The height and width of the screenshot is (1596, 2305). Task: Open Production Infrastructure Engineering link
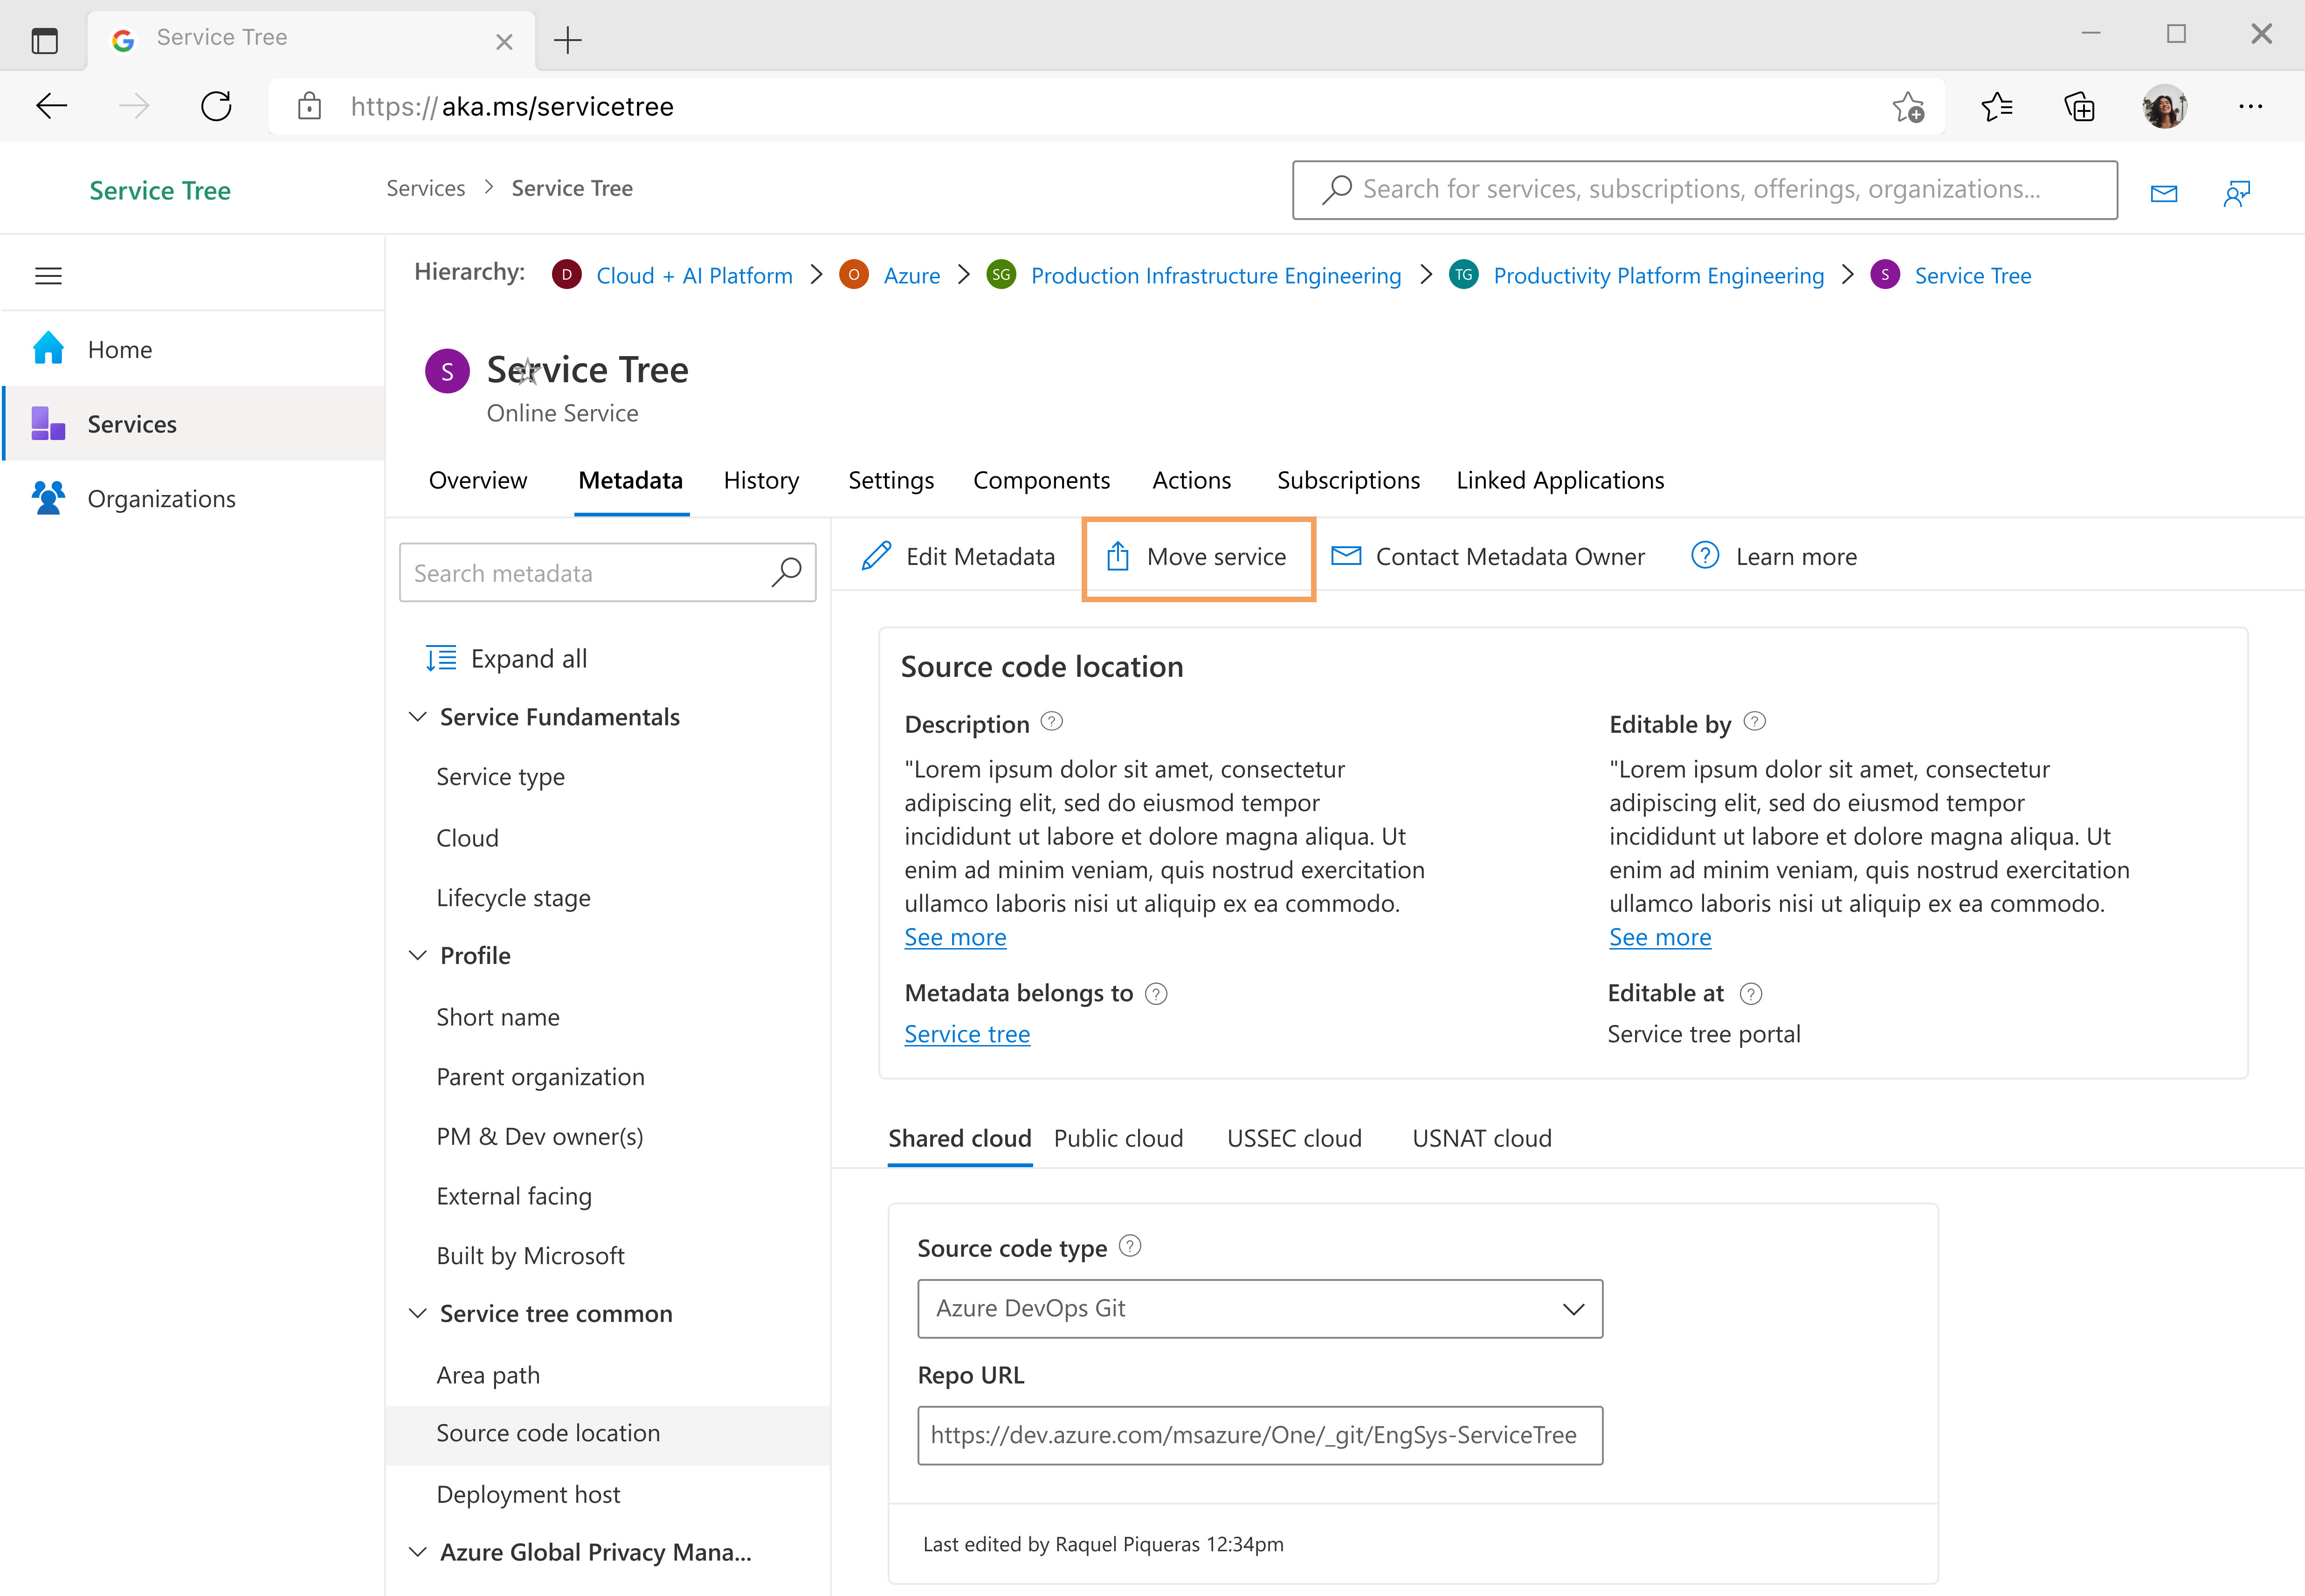coord(1216,275)
